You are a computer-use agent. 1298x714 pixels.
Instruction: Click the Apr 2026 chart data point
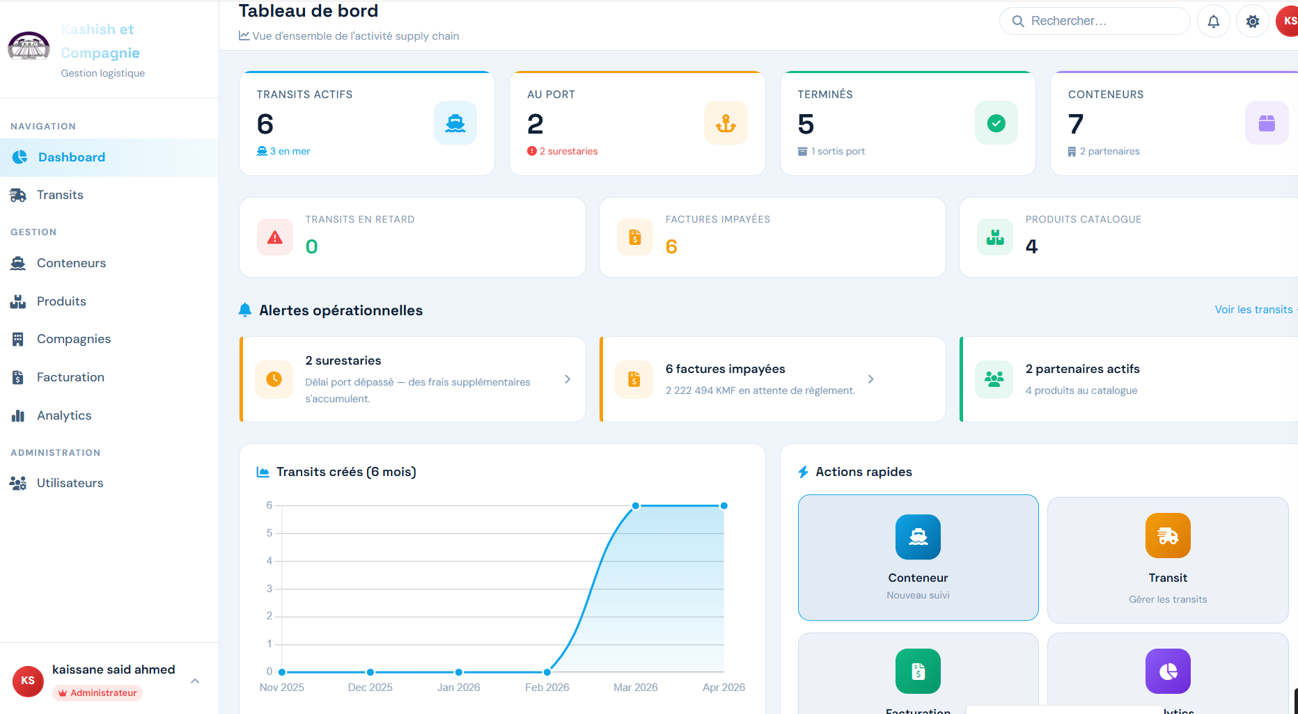724,506
